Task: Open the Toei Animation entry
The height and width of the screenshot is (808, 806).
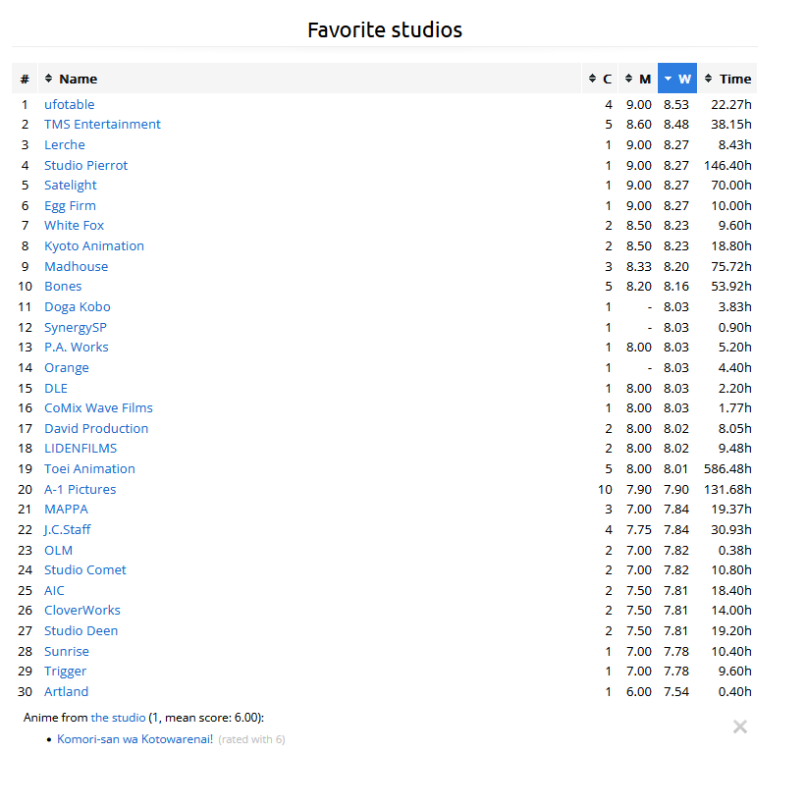Action: coord(89,468)
